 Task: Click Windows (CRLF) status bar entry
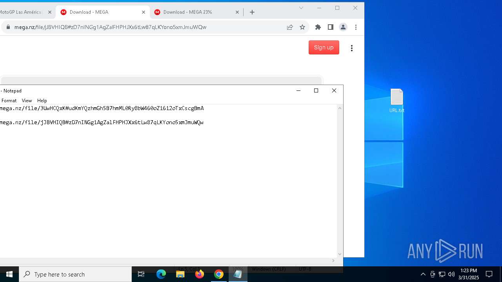point(269,269)
